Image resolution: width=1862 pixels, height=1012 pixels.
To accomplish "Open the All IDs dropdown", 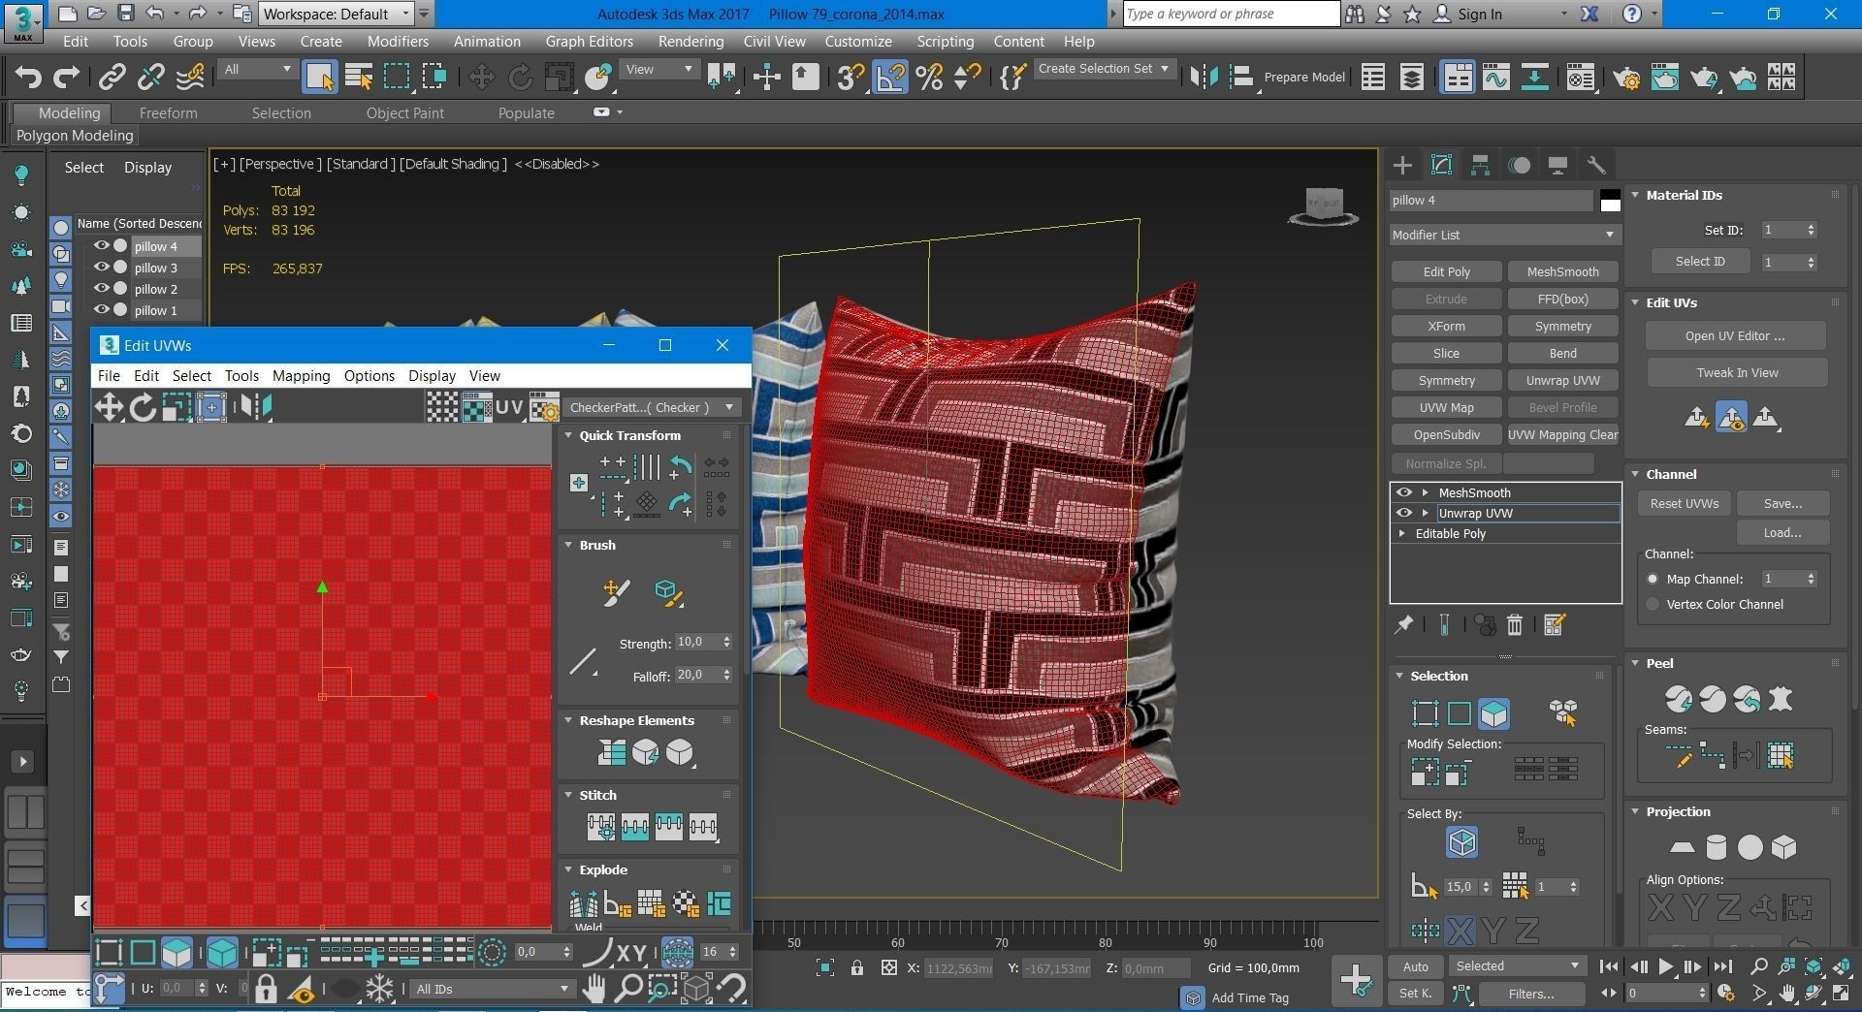I will (493, 989).
